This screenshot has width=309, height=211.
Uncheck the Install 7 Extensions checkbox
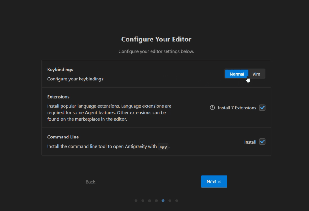tap(262, 108)
